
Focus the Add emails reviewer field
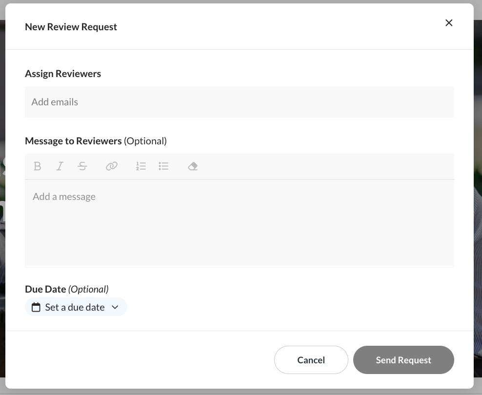[239, 102]
